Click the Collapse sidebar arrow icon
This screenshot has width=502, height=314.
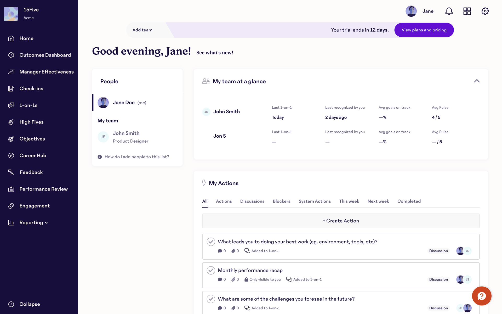[11, 304]
